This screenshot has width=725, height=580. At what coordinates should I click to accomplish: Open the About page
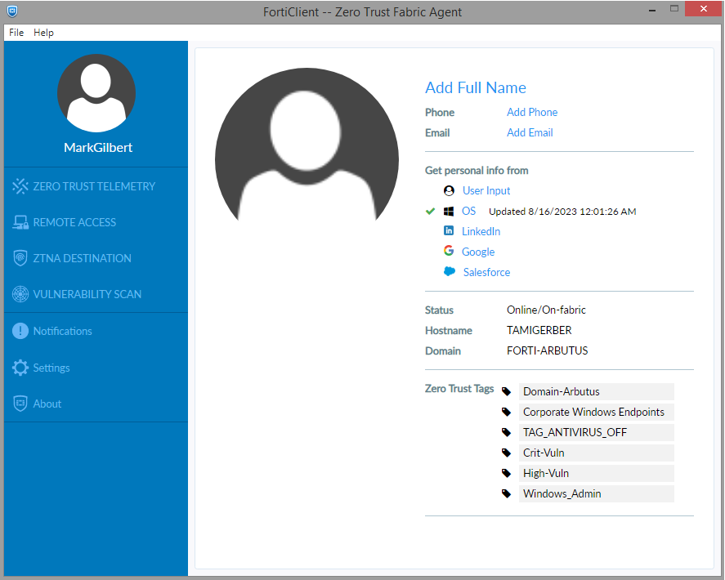47,404
